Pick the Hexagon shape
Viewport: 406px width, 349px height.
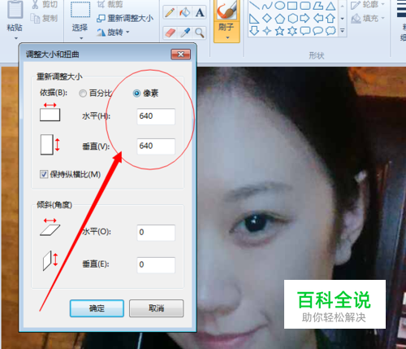[x=292, y=19]
